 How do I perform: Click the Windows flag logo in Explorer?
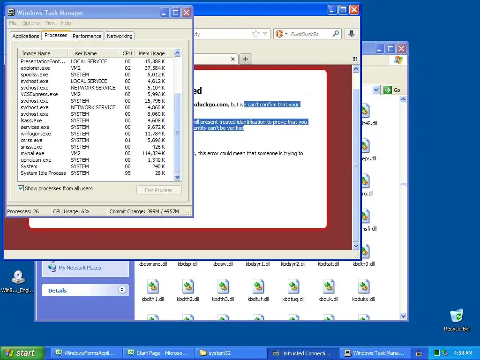[398, 60]
